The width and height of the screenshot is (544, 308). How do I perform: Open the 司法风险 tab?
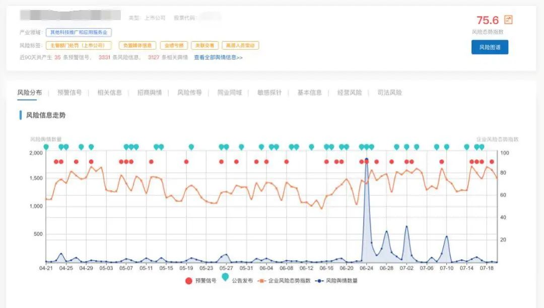[390, 93]
